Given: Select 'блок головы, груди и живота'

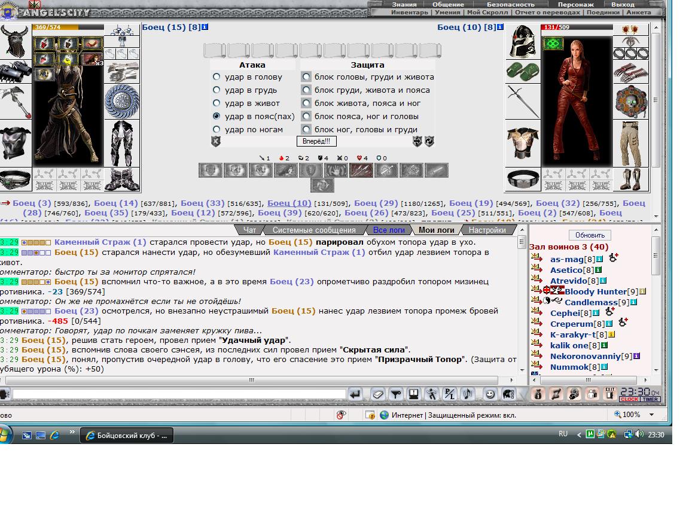Looking at the screenshot, I should (x=306, y=77).
